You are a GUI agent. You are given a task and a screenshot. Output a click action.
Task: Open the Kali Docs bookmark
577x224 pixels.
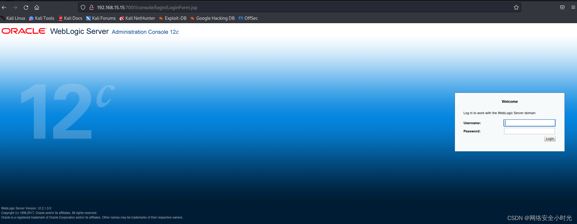(70, 18)
